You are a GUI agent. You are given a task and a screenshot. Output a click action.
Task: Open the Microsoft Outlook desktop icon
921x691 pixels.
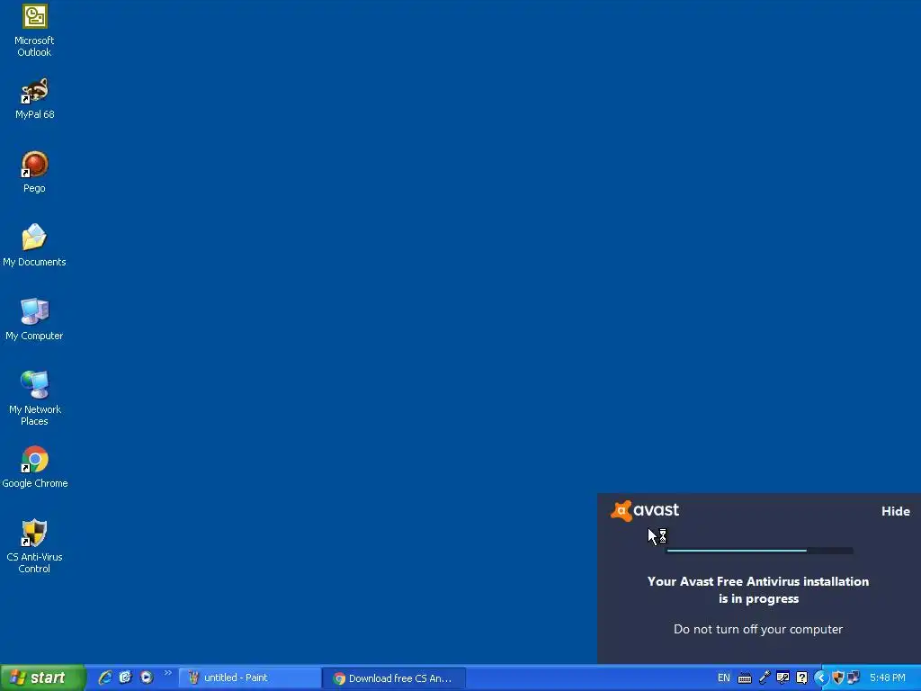click(34, 31)
